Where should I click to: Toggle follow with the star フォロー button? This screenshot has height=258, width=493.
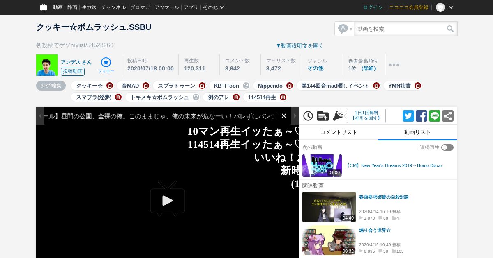pos(106,66)
